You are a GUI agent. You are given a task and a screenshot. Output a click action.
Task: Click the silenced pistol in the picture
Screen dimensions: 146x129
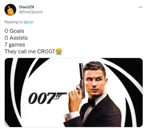point(82,80)
